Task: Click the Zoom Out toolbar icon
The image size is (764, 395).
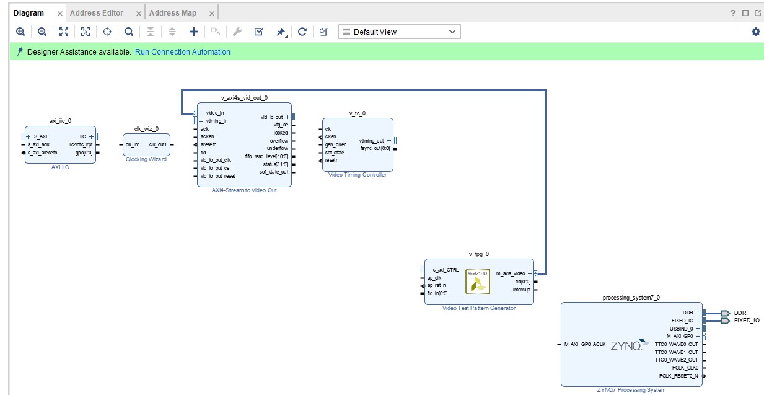Action: (42, 32)
